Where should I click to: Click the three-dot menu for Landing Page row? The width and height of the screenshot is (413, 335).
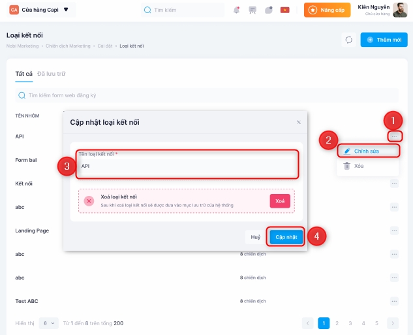point(394,231)
